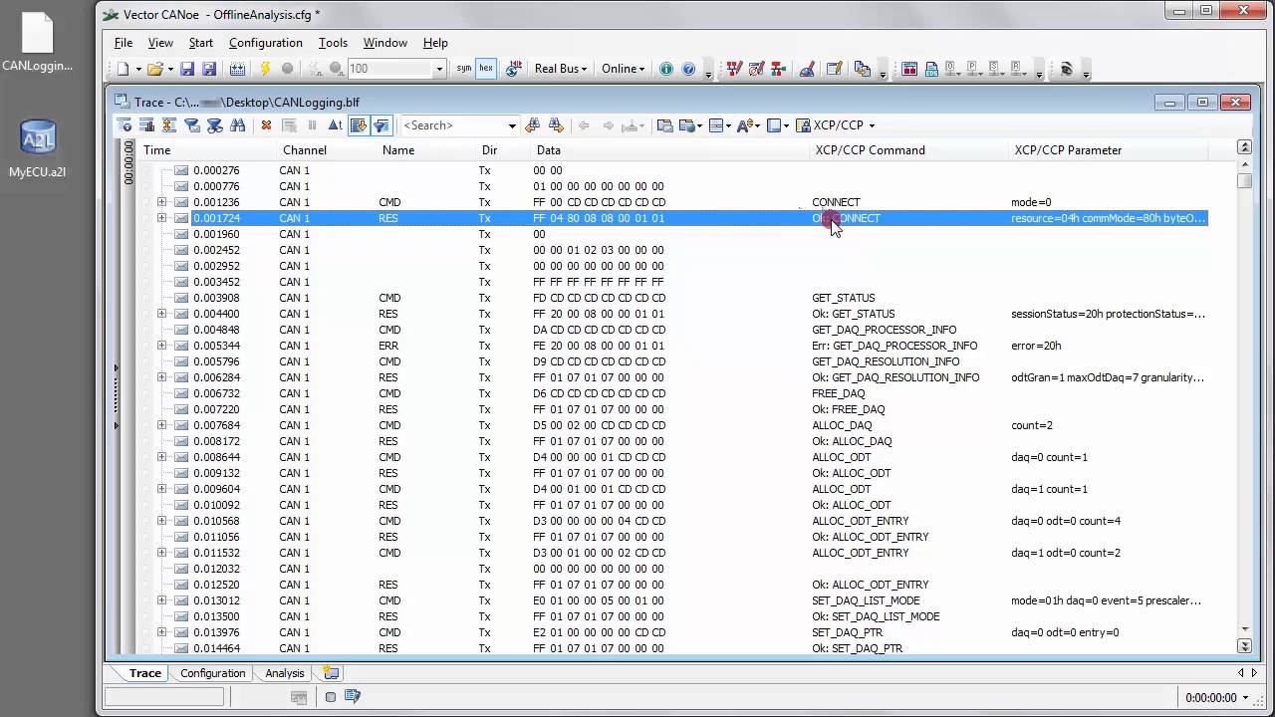This screenshot has height=717, width=1275.
Task: Click the calendar-style icon beside the save icons
Action: click(237, 69)
